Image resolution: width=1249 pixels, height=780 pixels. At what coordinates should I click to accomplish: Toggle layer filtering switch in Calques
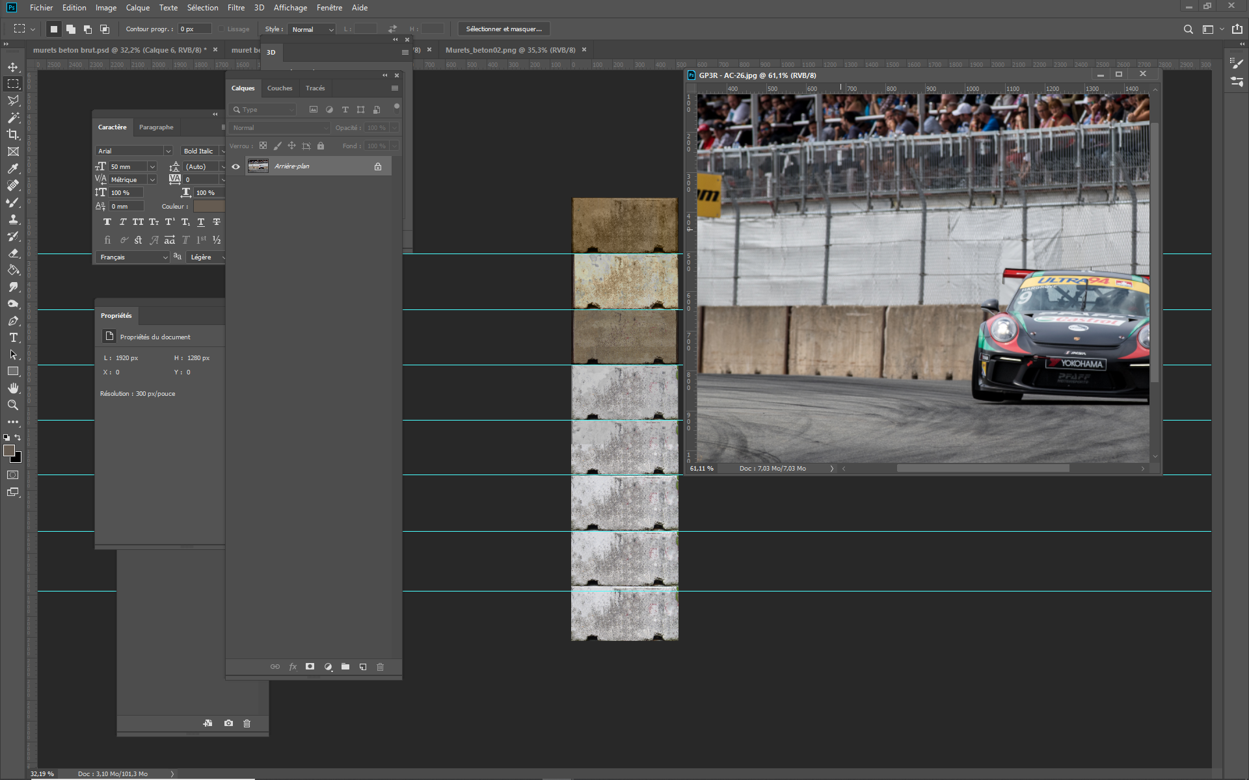[x=397, y=109]
